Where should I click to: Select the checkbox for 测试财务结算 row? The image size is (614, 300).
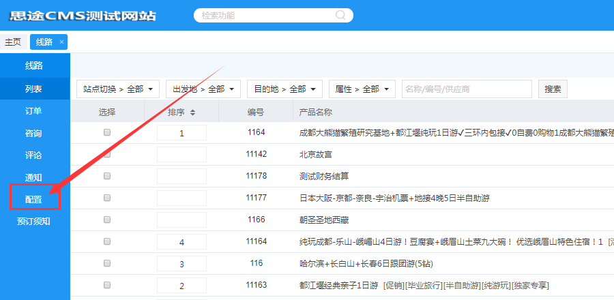click(x=107, y=176)
